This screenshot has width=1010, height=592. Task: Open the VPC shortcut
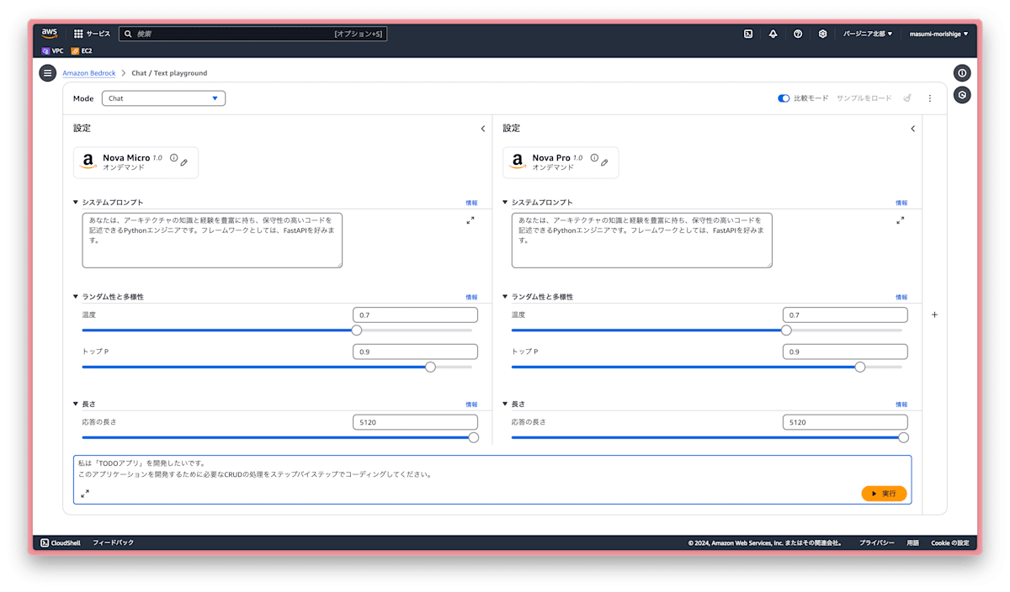click(53, 50)
